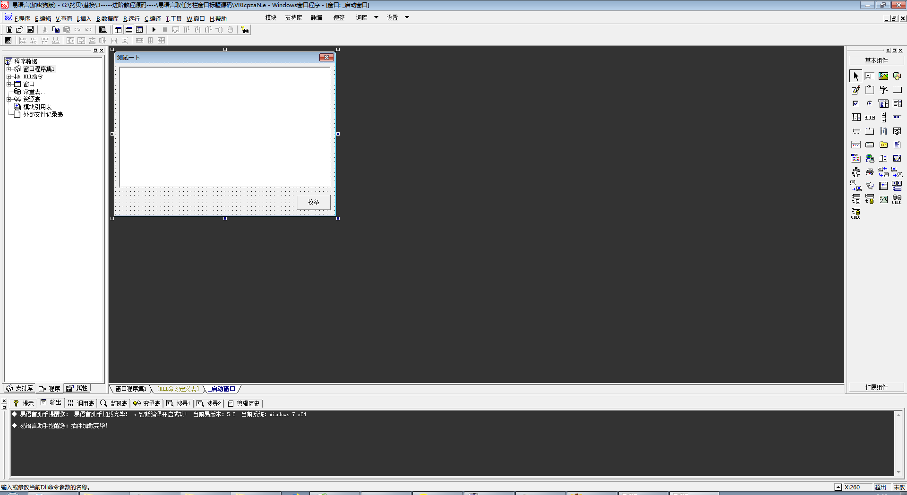Switch to the [Dll命令定义表] tab
The height and width of the screenshot is (495, 907).
(x=178, y=389)
